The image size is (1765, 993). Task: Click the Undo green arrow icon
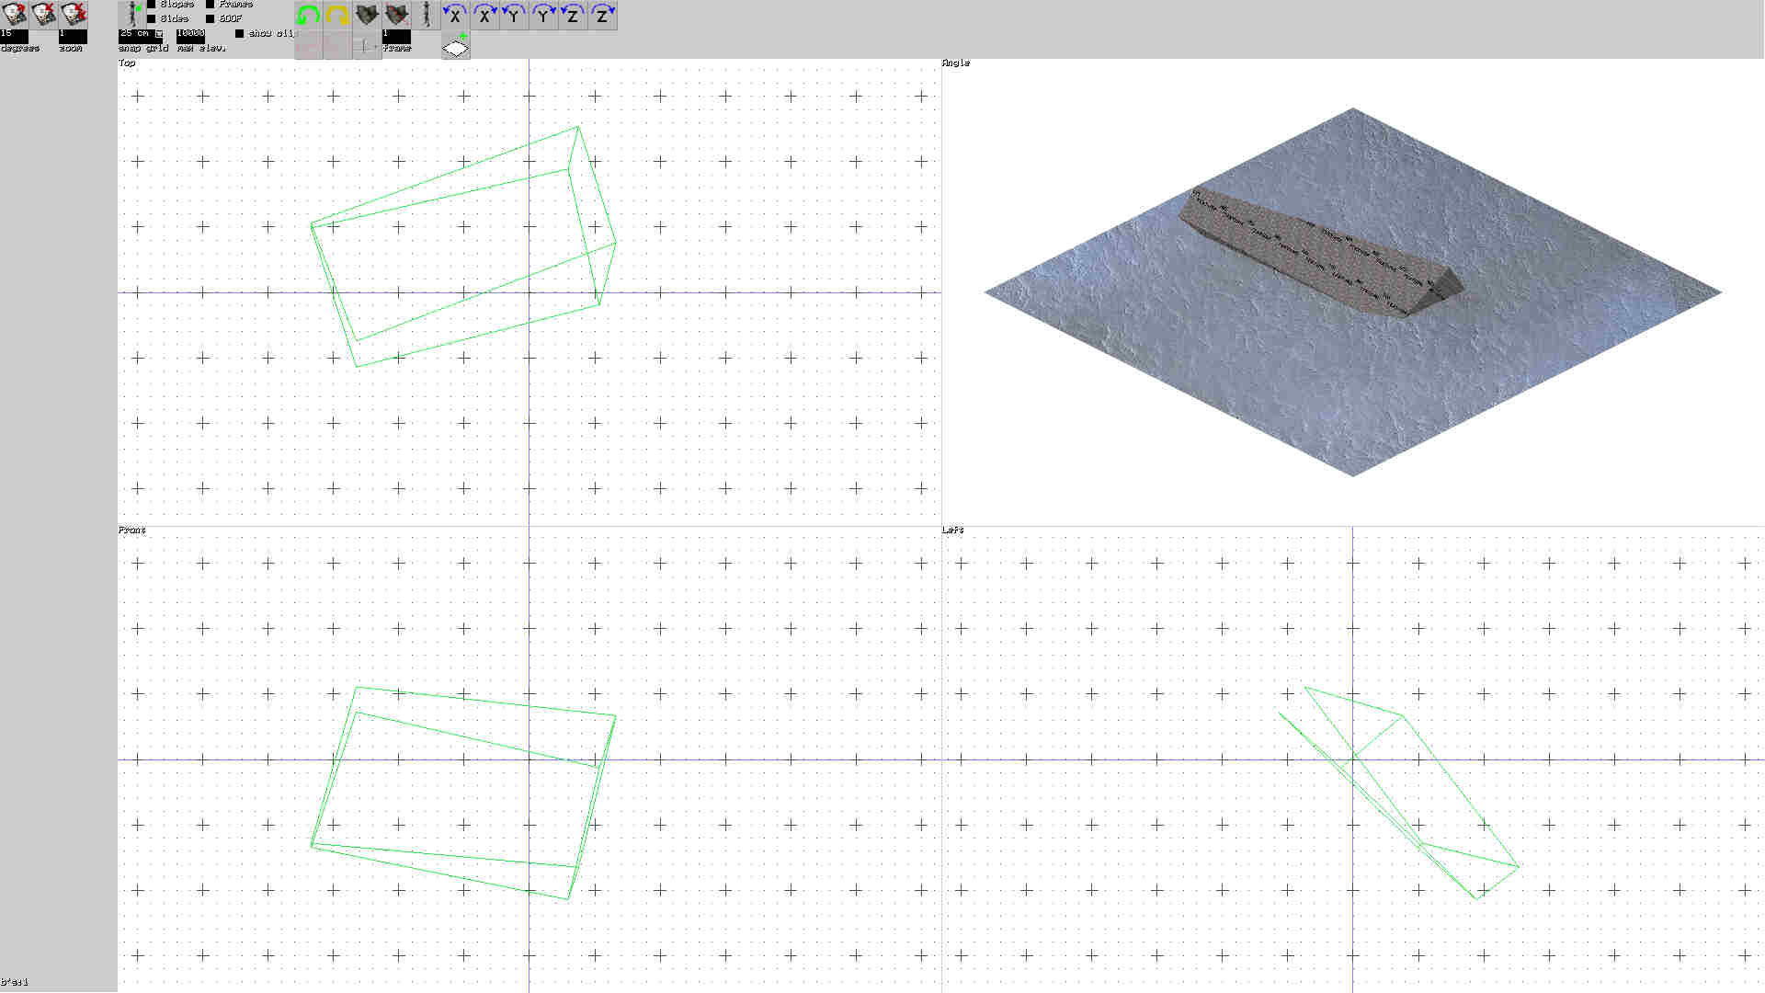308,15
